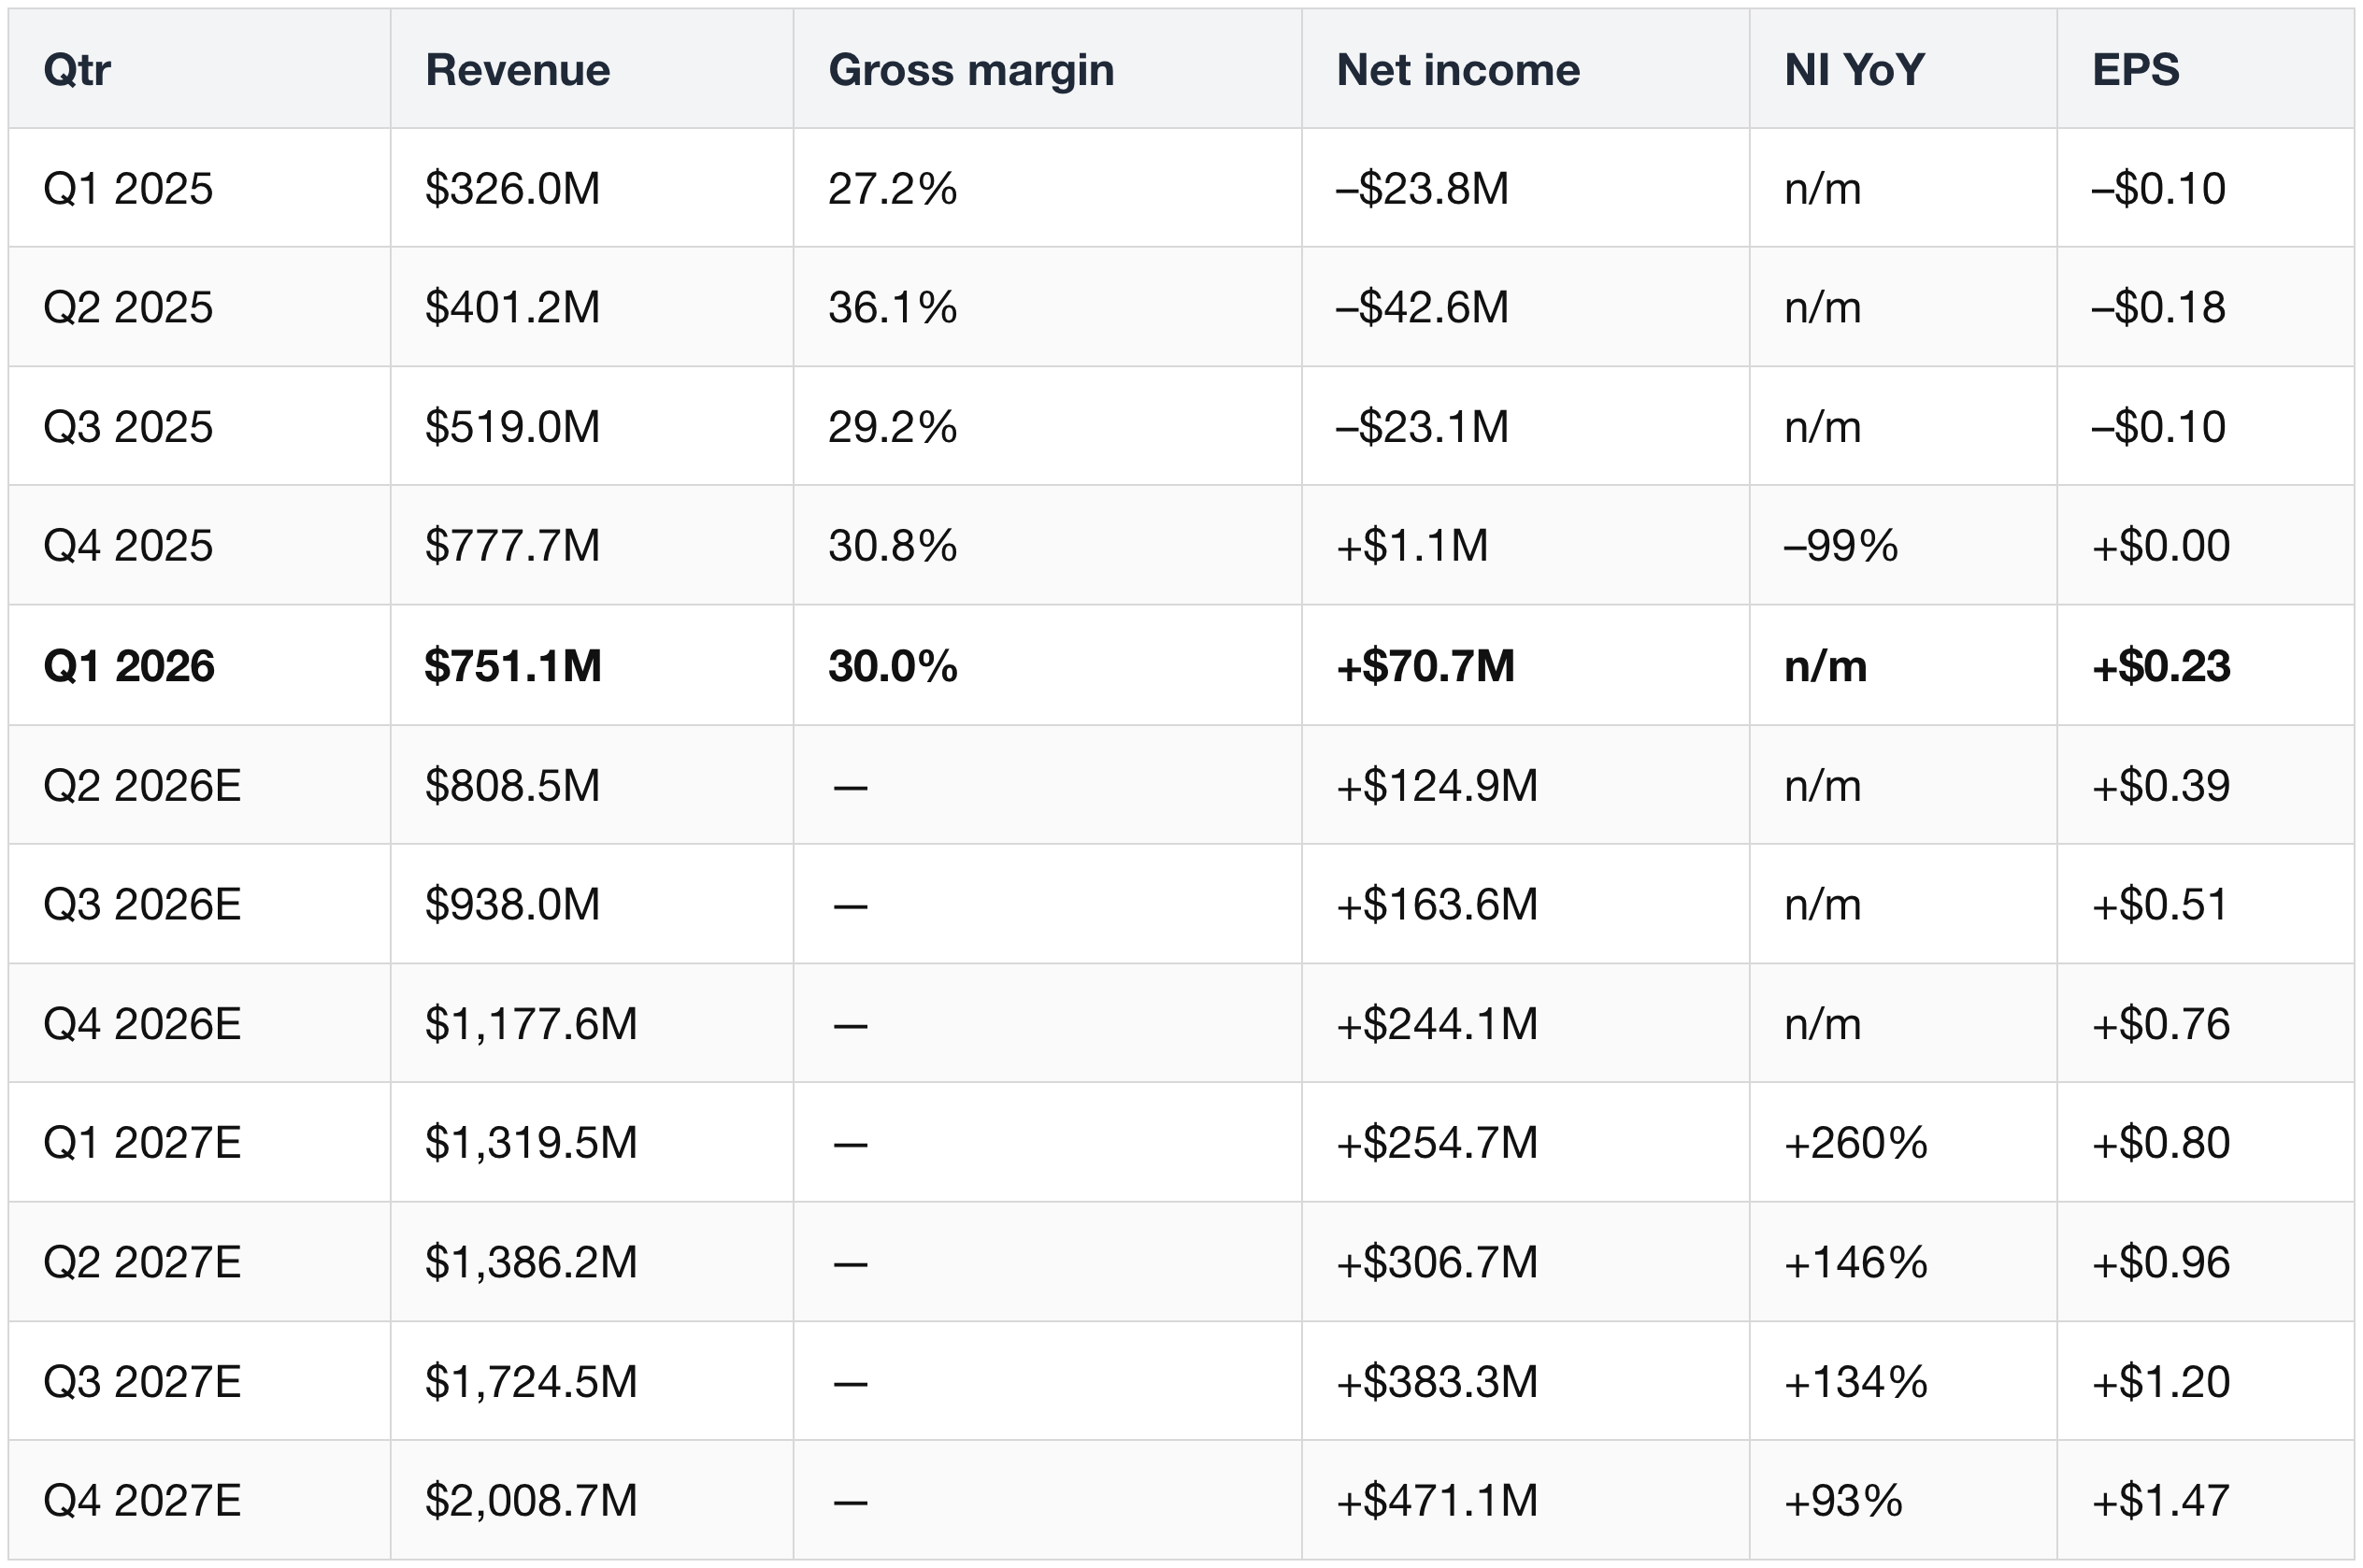The image size is (2363, 1568).
Task: Select net income –$23.8M
Action: [1422, 188]
